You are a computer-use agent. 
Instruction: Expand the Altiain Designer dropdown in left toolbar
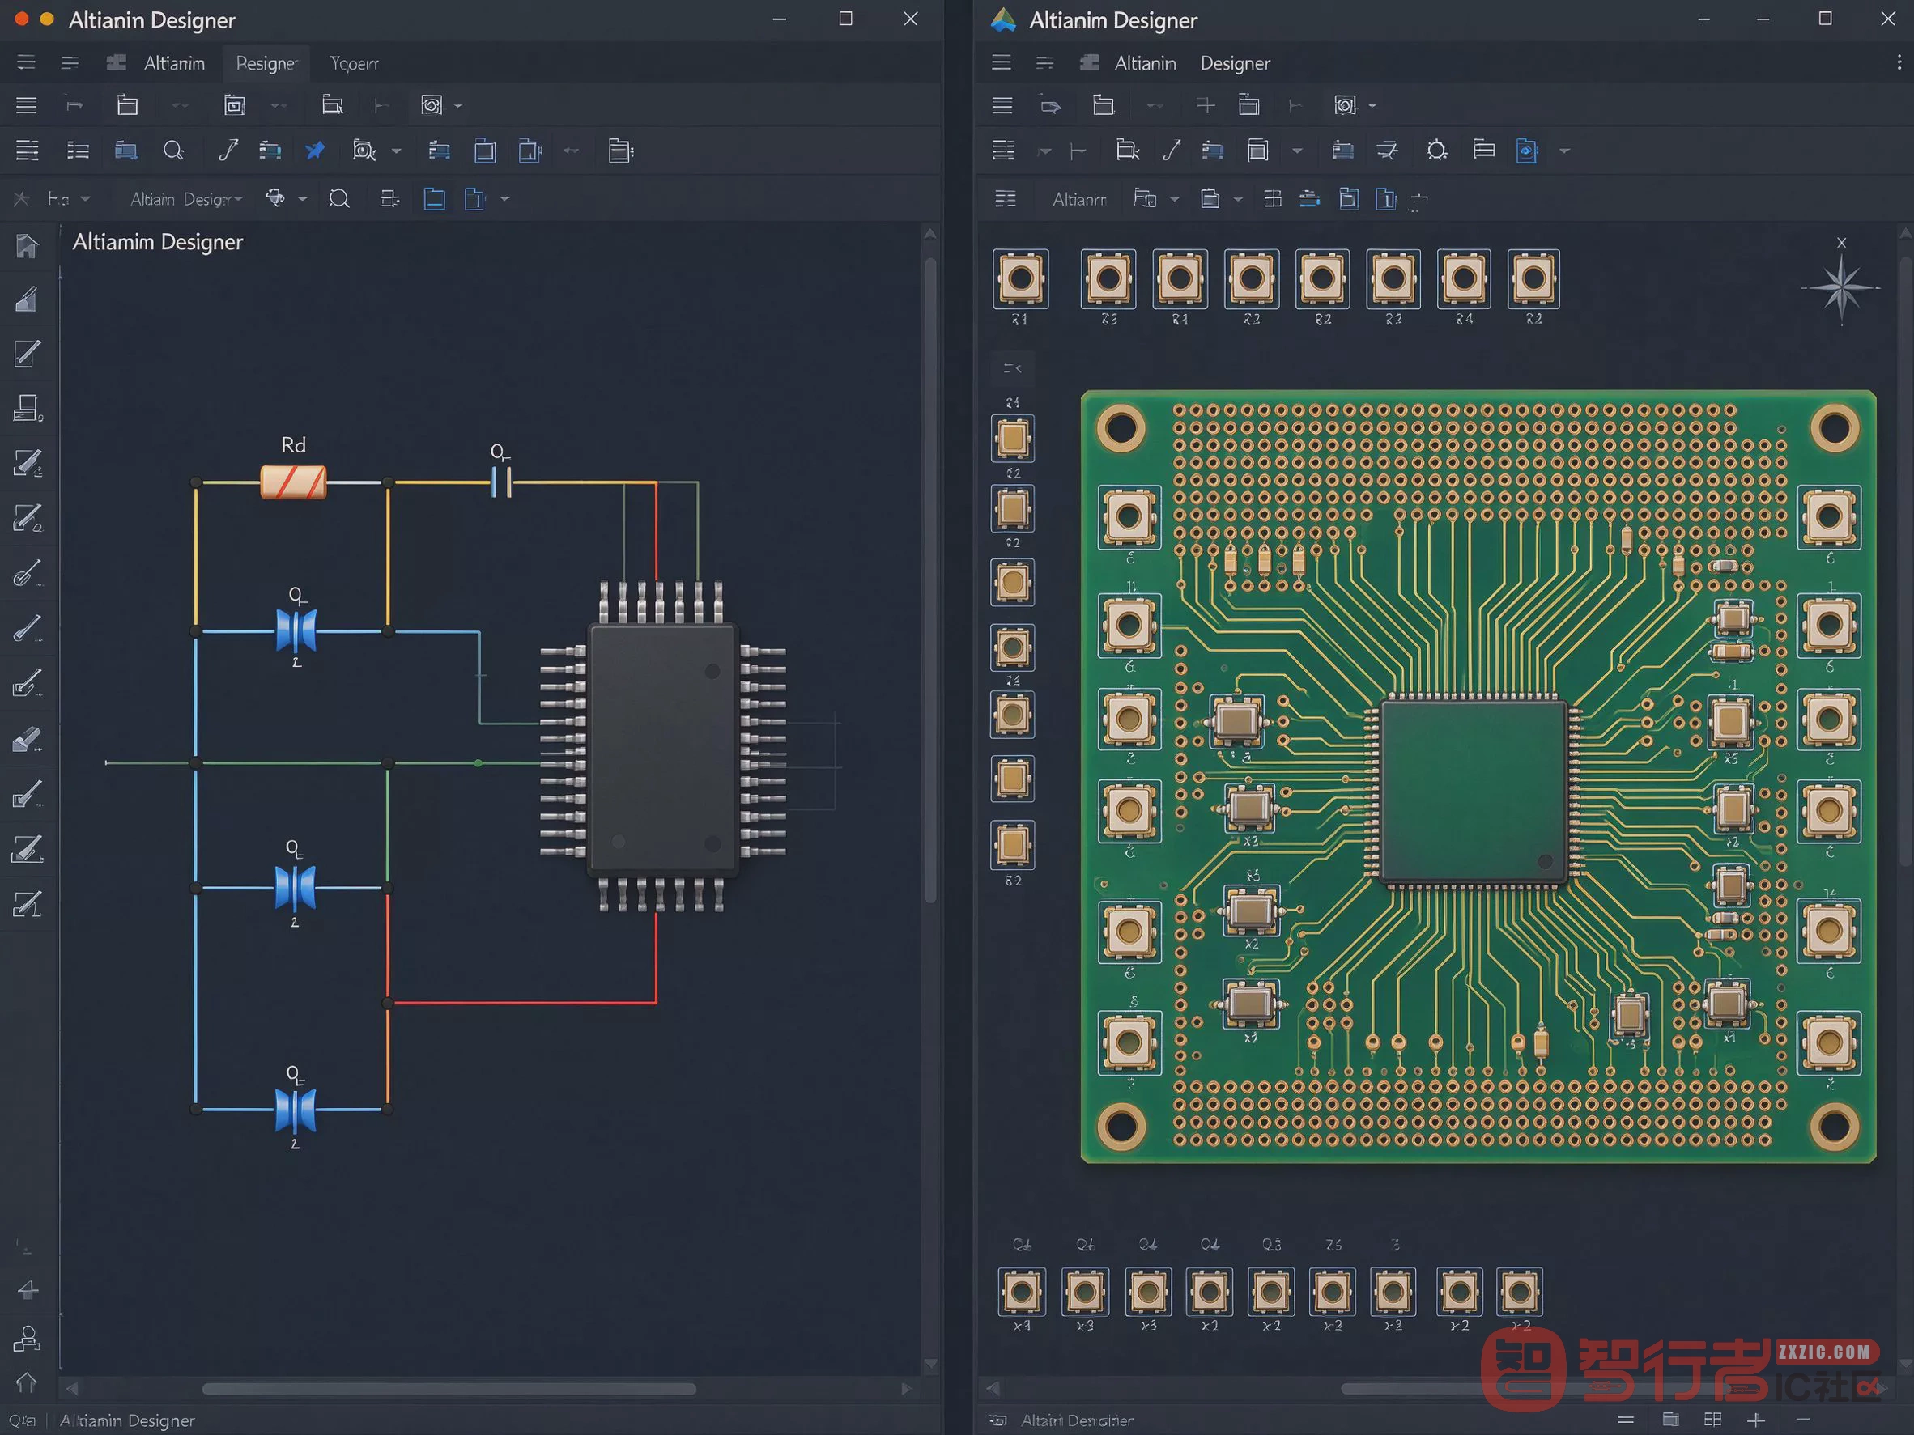click(x=186, y=199)
